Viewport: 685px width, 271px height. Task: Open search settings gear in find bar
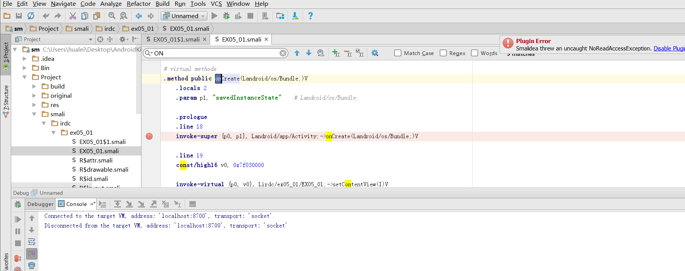click(375, 53)
